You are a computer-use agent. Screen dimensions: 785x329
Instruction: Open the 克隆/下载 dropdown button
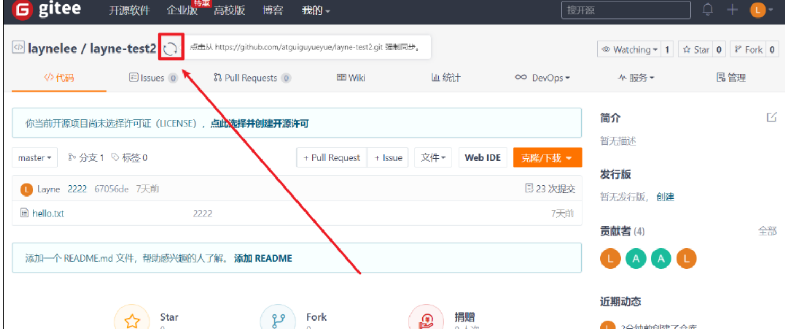(x=547, y=157)
